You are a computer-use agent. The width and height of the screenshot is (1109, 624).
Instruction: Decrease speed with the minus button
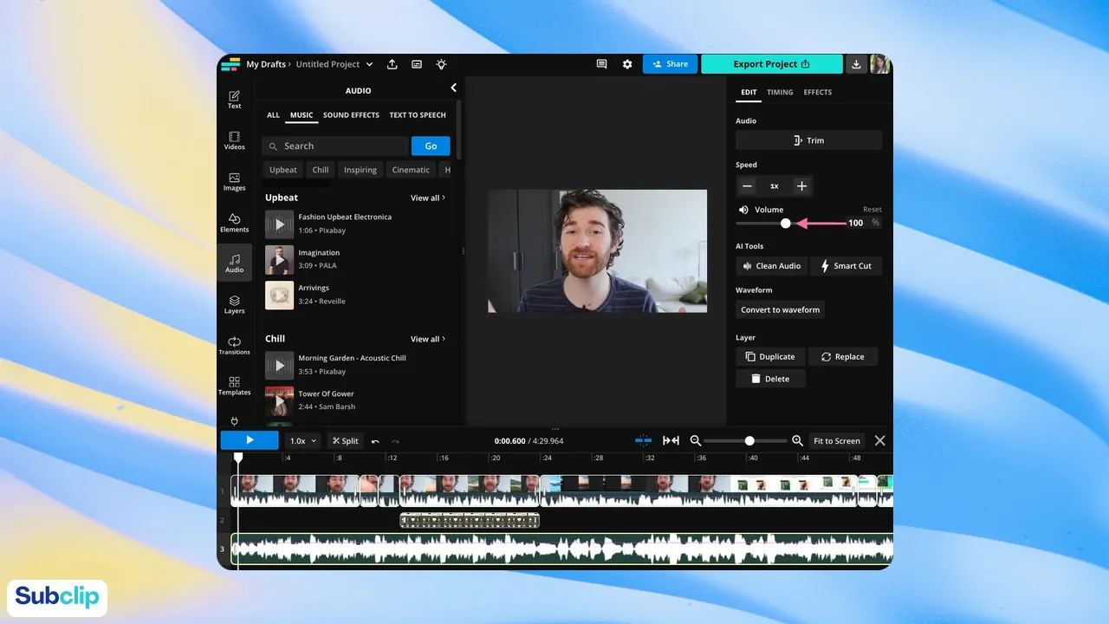(748, 185)
